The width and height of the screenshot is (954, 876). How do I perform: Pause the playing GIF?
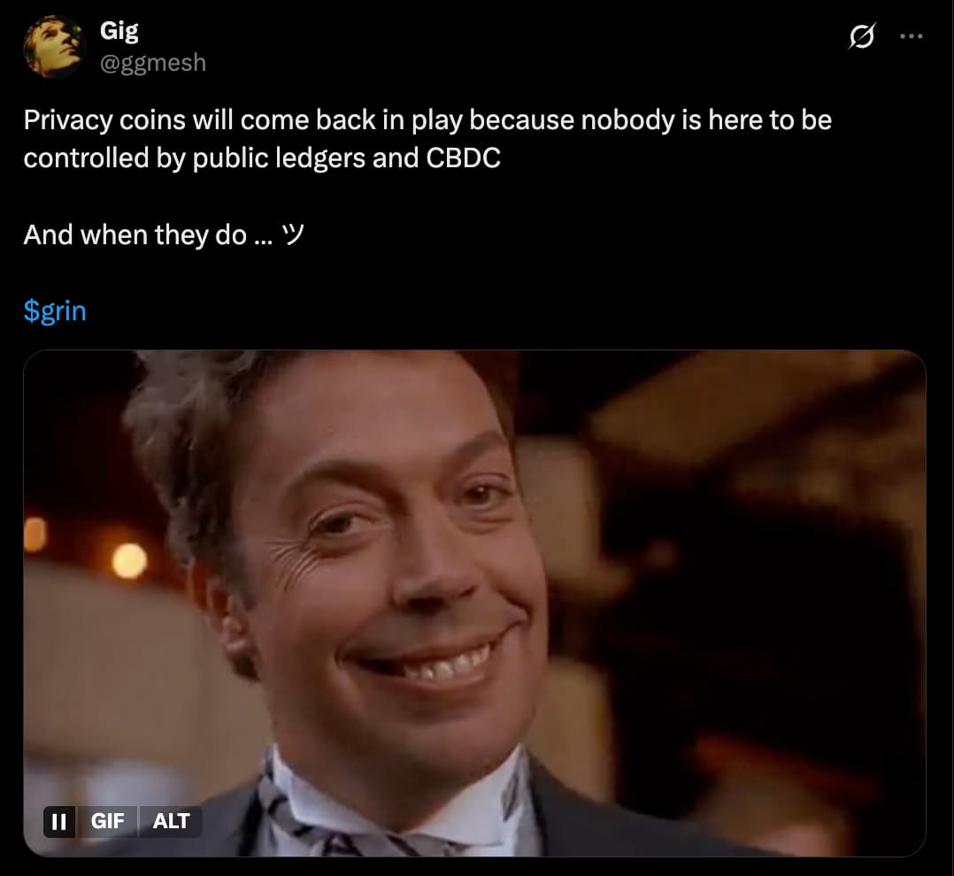pos(59,821)
